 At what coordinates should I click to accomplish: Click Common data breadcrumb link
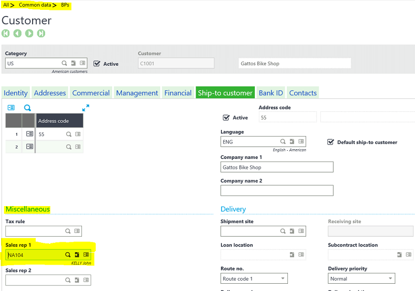[35, 5]
